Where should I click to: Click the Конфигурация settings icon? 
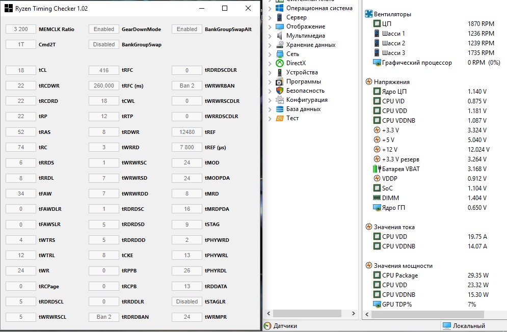pos(280,100)
